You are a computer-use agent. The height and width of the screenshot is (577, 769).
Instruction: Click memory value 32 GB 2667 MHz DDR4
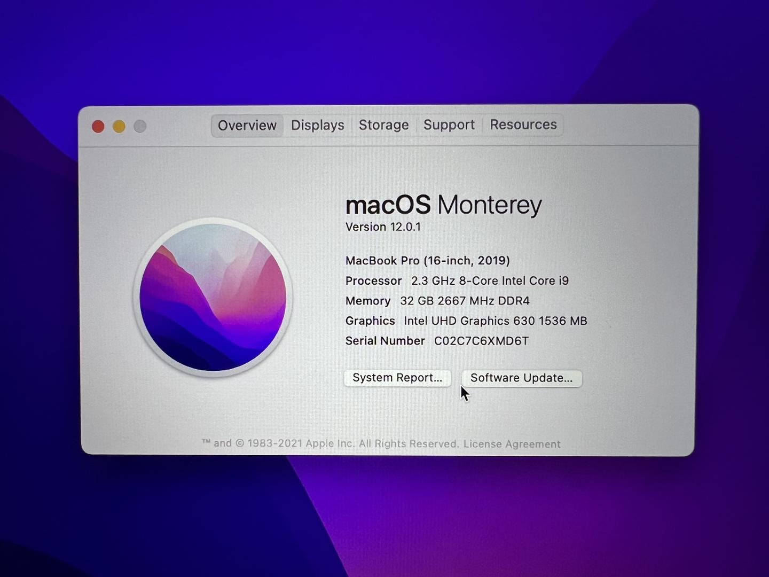(465, 301)
